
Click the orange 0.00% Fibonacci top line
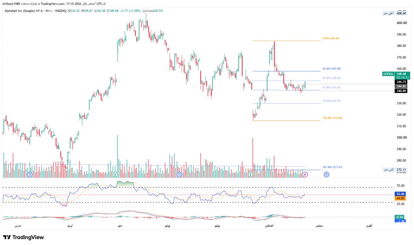286,41
